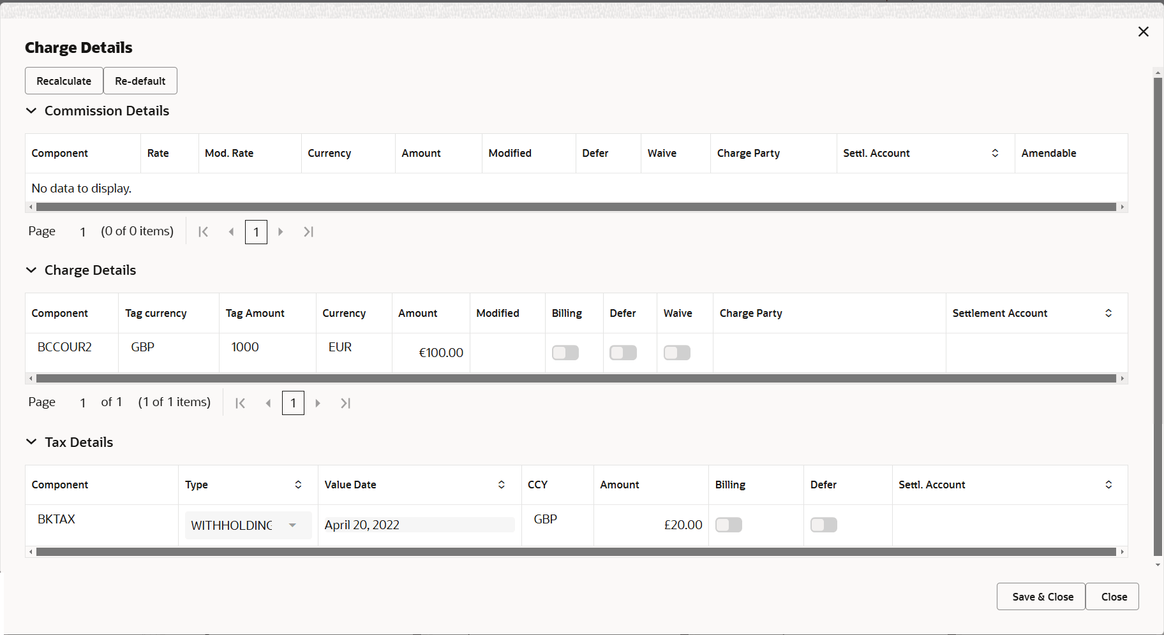The image size is (1164, 635).
Task: Click the Re-default button
Action: coord(140,80)
